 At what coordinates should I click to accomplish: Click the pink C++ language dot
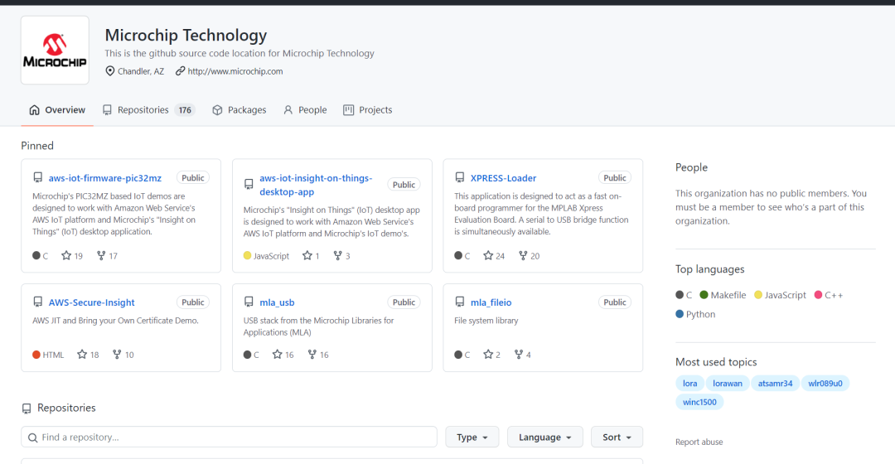pos(818,295)
